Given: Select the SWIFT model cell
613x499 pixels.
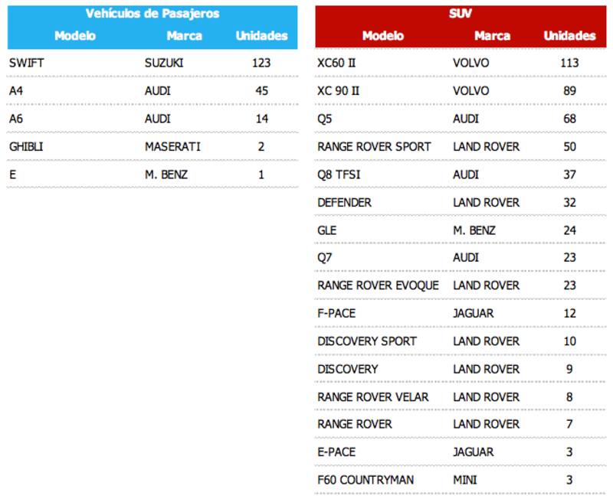Looking at the screenshot, I should click(27, 63).
